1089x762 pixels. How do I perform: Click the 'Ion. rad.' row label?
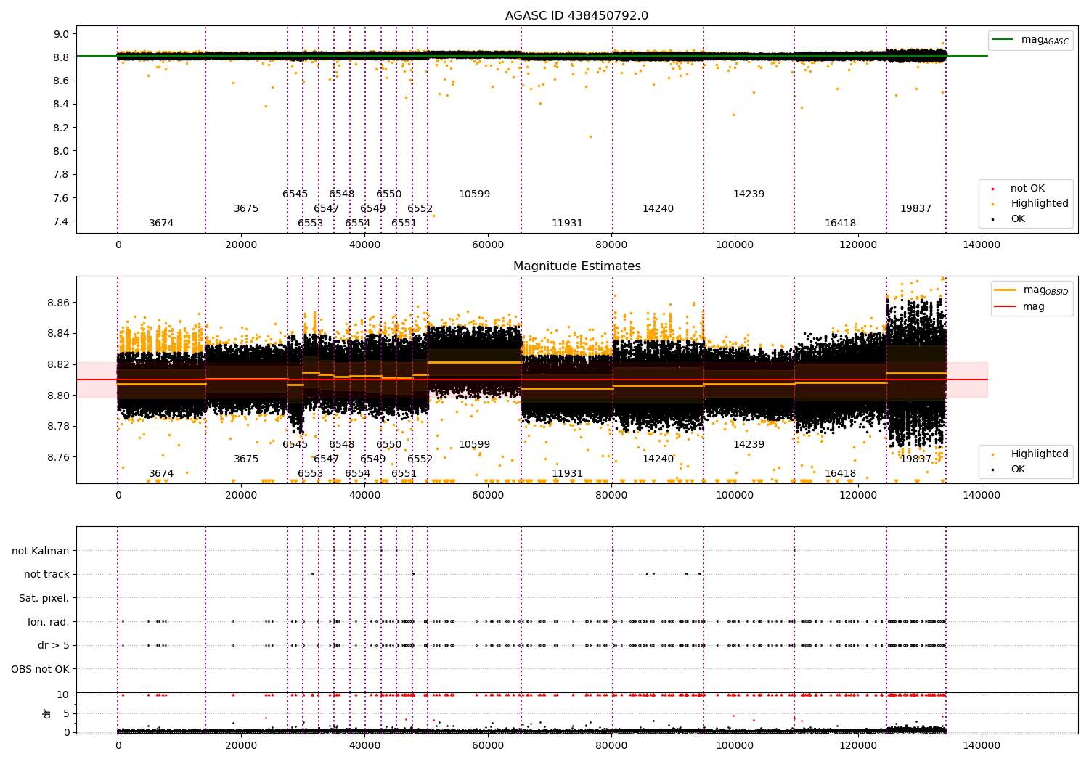click(x=49, y=622)
